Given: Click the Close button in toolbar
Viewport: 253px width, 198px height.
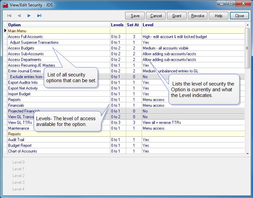Looking at the screenshot, I should [x=240, y=16].
